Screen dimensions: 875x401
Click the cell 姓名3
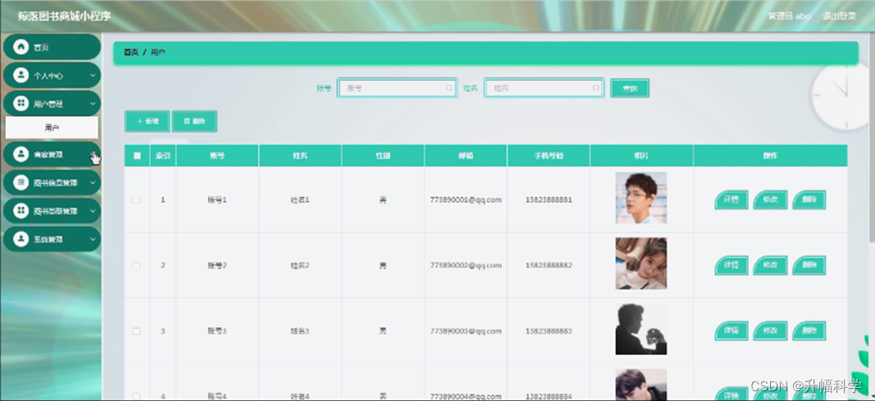click(300, 331)
